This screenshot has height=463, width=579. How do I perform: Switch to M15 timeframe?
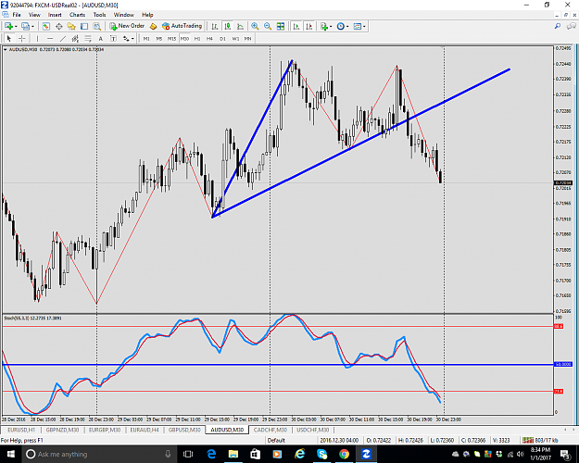171,38
